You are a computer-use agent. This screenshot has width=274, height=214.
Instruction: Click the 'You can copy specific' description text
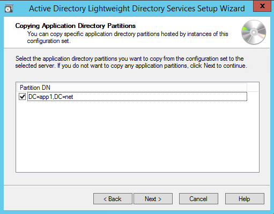coord(128,37)
